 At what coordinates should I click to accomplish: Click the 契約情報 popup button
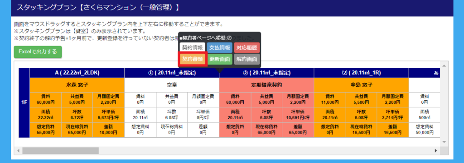(x=192, y=47)
